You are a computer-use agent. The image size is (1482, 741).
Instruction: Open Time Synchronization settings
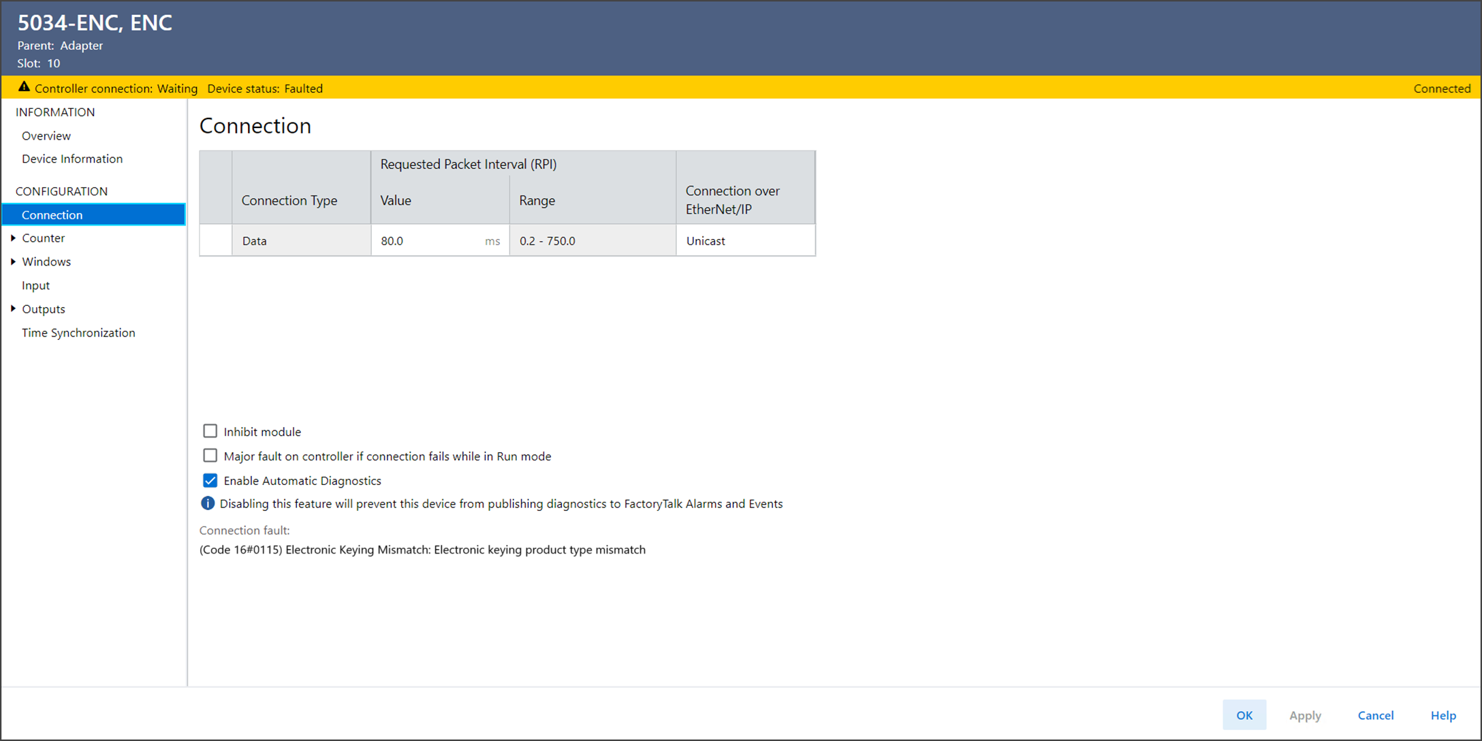[78, 332]
